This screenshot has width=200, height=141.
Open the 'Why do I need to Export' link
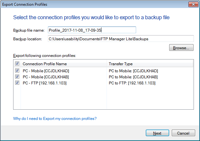click(55, 119)
